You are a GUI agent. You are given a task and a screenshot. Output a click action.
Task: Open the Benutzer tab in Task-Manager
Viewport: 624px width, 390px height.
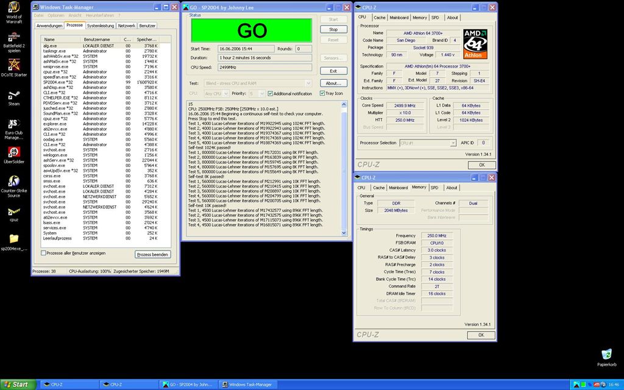[x=147, y=26]
